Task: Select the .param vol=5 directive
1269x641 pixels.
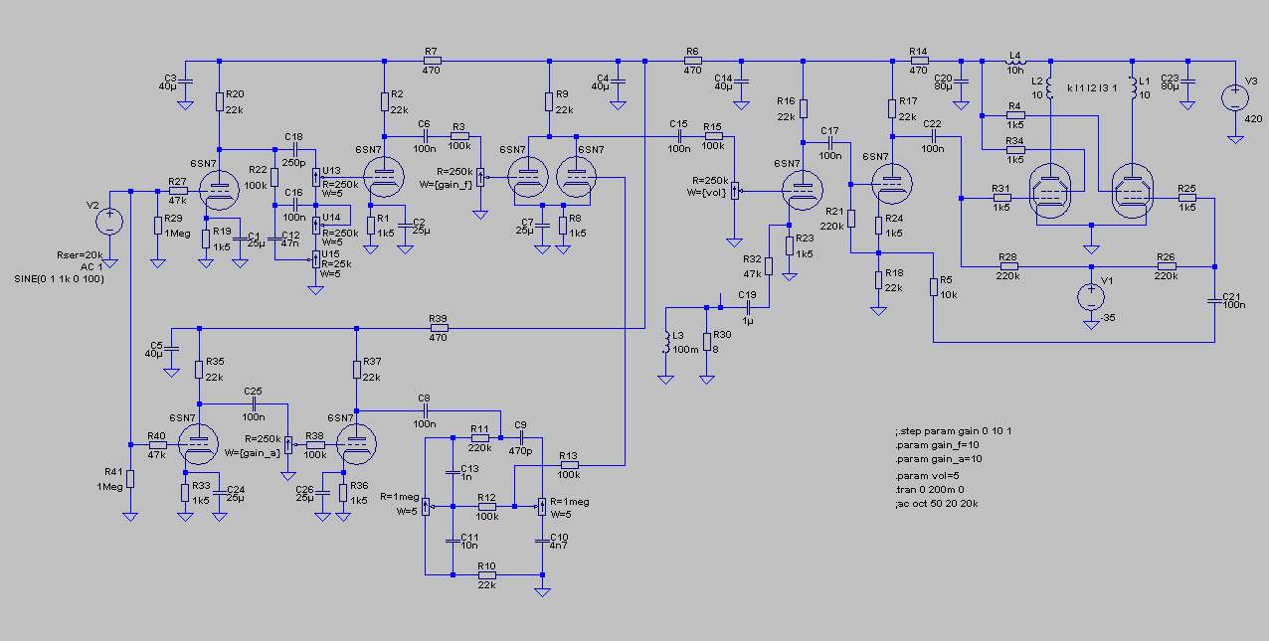Action: [x=927, y=476]
